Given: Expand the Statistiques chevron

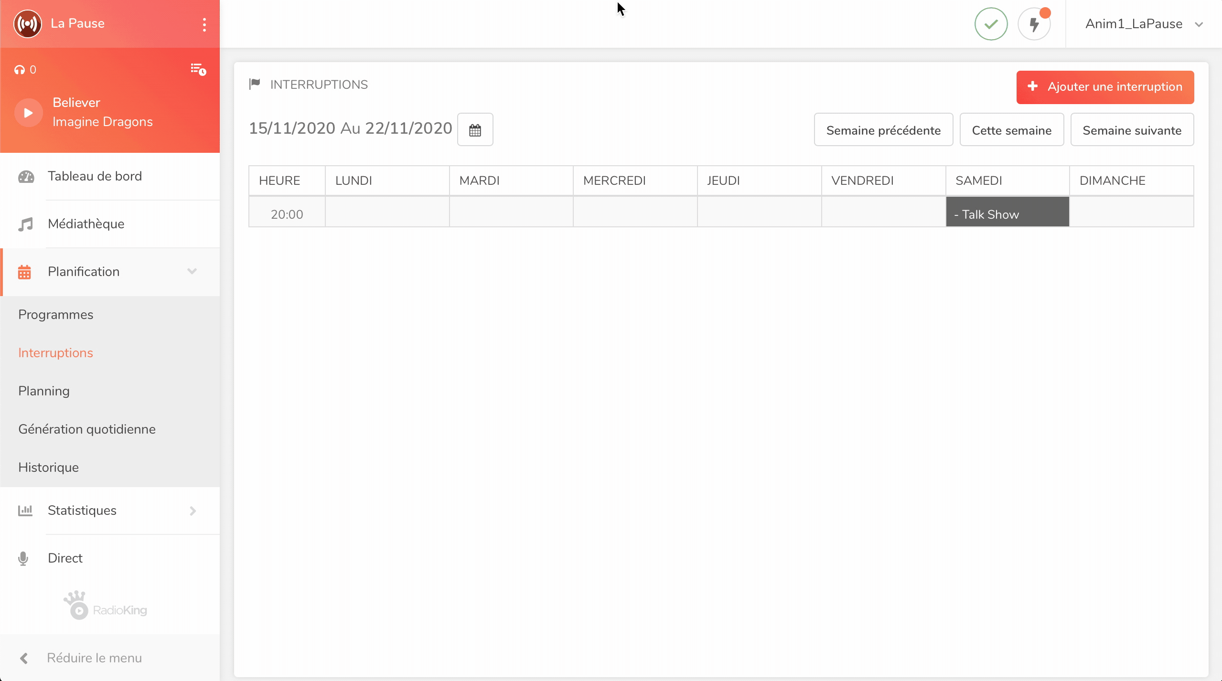Looking at the screenshot, I should pyautogui.click(x=193, y=511).
